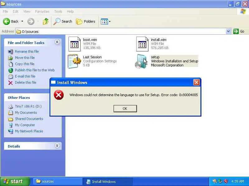Select the setup installer icon
The width and height of the screenshot is (249, 186).
pyautogui.click(x=141, y=61)
